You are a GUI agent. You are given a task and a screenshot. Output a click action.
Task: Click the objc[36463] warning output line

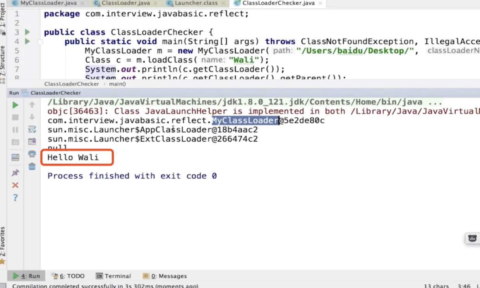tap(264, 111)
